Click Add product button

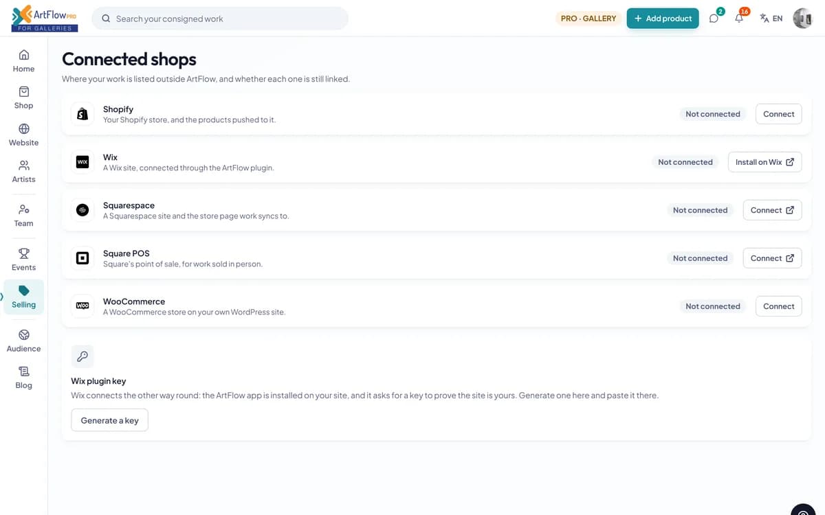(x=663, y=19)
